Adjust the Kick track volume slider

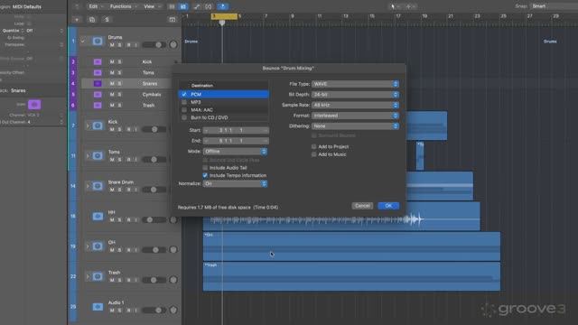pyautogui.click(x=154, y=129)
